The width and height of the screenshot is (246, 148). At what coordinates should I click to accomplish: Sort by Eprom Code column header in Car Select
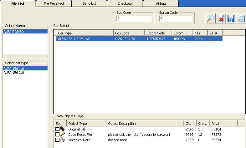point(158,33)
